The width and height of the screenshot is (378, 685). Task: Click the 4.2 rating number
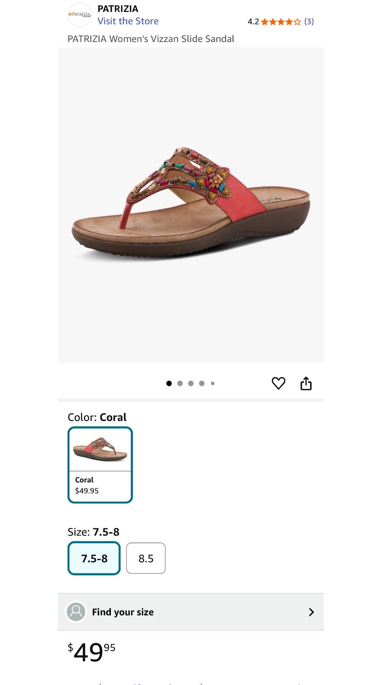click(x=253, y=22)
